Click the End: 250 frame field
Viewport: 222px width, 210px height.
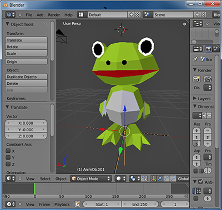click(x=140, y=204)
